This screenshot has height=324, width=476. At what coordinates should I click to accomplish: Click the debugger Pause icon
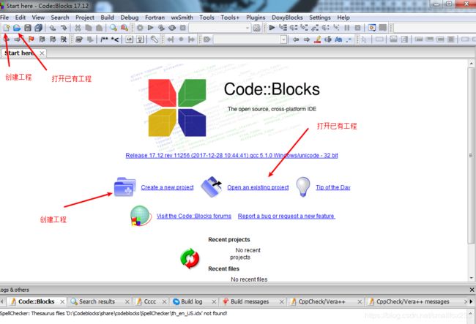tap(347, 28)
